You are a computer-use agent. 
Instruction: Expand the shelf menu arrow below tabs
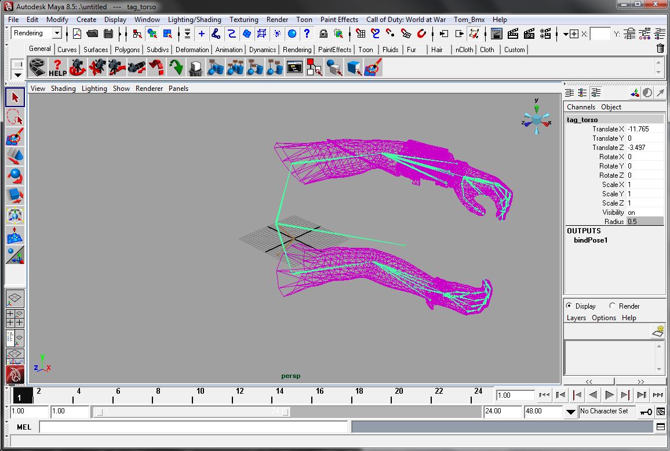(17, 75)
